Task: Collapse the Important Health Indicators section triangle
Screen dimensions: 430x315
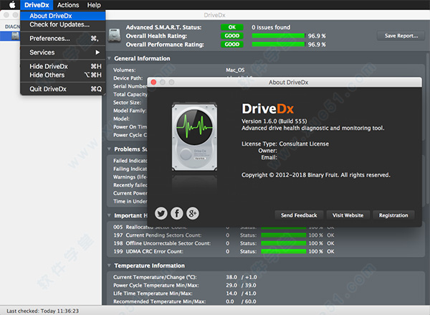Action: [109, 215]
